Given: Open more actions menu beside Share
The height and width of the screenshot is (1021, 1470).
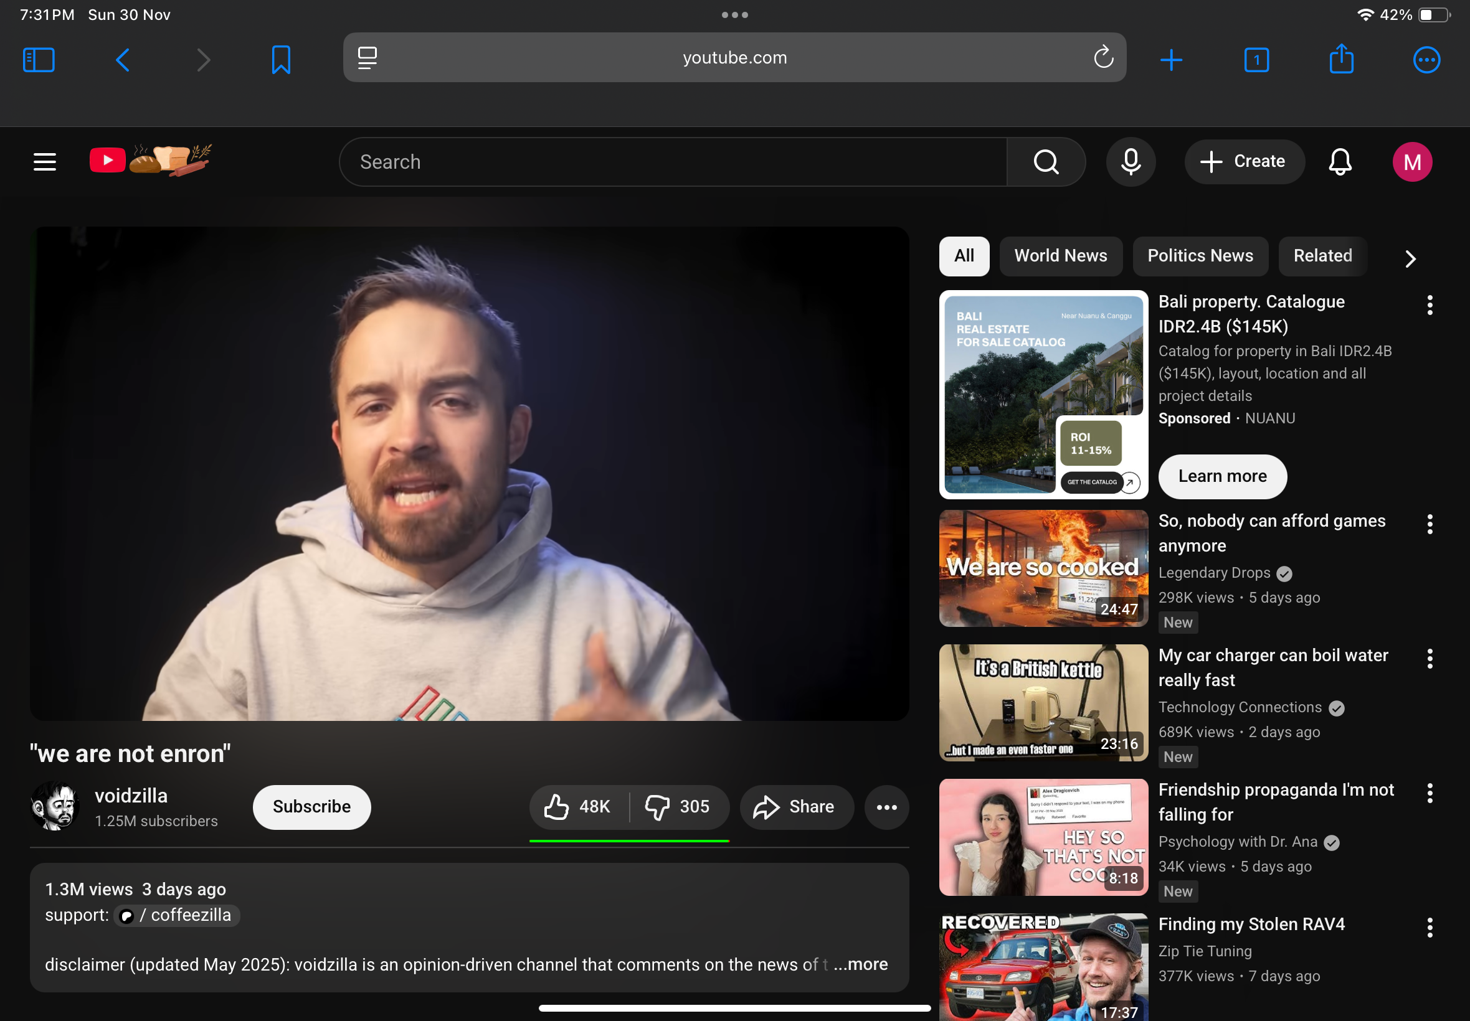Looking at the screenshot, I should tap(886, 807).
